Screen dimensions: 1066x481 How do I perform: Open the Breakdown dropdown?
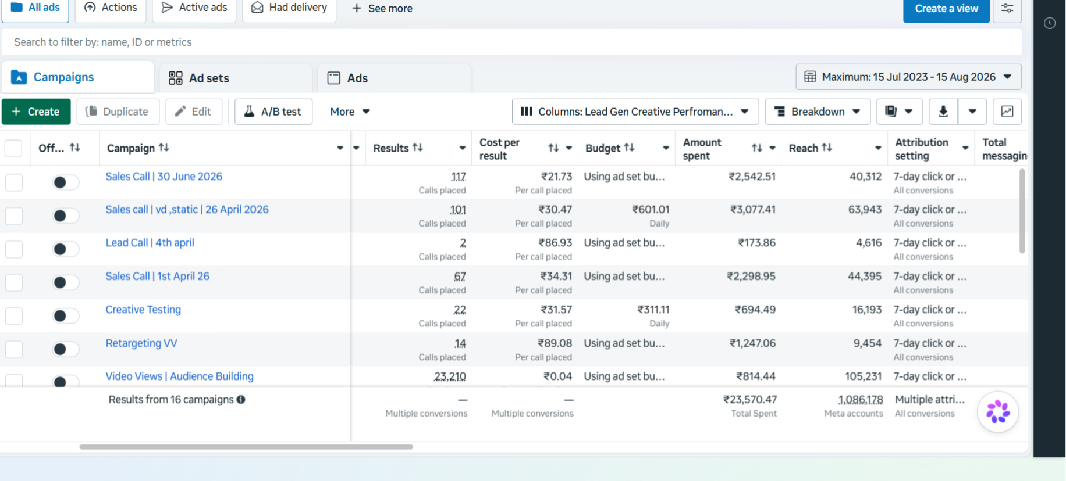(818, 112)
